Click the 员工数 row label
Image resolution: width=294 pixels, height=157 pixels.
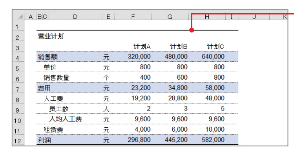pyautogui.click(x=59, y=109)
